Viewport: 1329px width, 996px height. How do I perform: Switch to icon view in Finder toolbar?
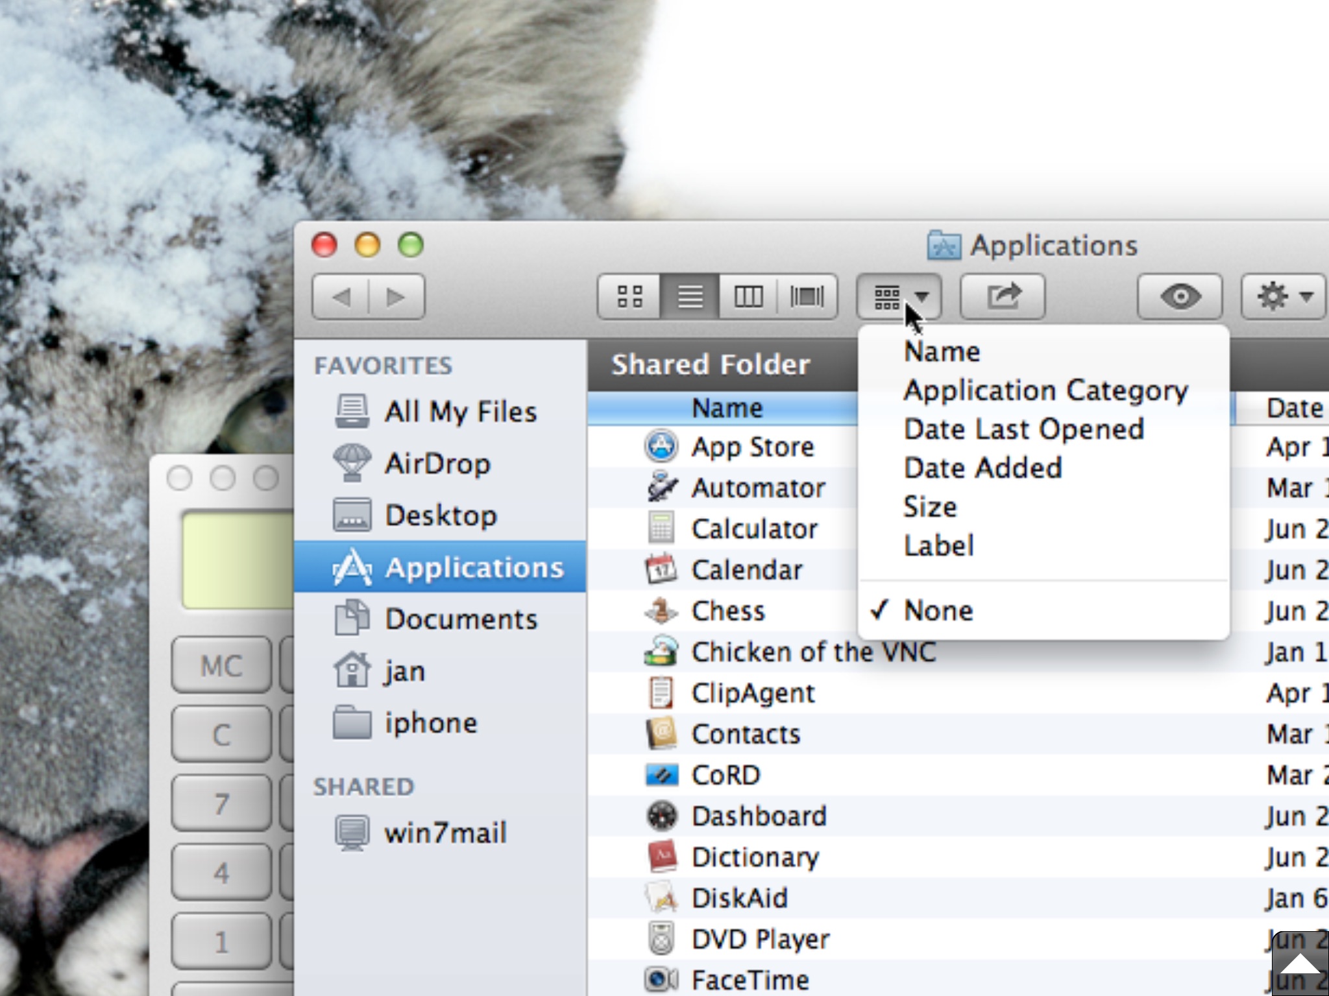coord(629,297)
